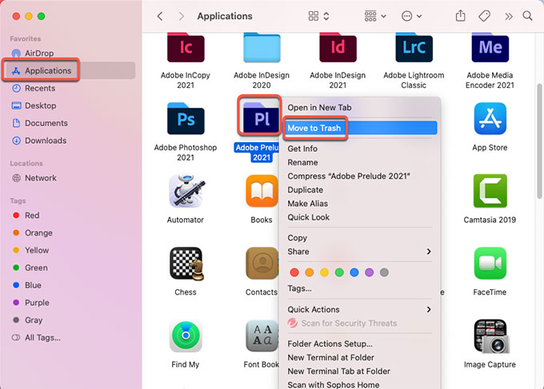Go back with the left chevron
Viewport: 544px width, 389px height.
click(160, 16)
